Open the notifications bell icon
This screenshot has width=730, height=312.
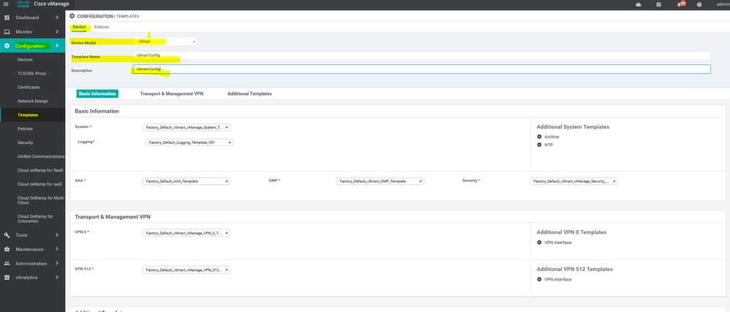pos(680,4)
